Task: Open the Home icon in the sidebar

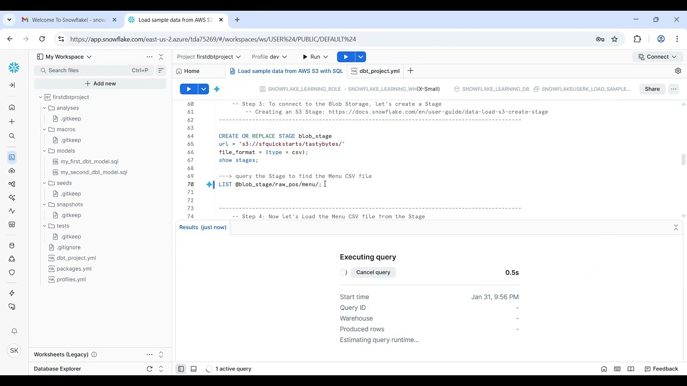Action: pyautogui.click(x=12, y=107)
